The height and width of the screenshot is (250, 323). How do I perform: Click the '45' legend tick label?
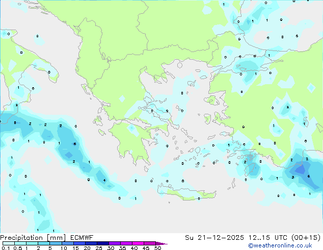tap(146, 248)
